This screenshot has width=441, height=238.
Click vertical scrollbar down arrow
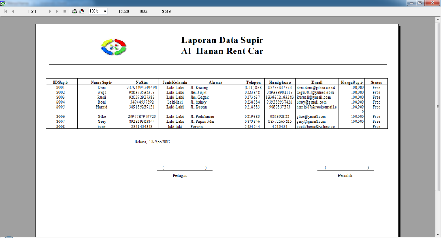point(438,235)
